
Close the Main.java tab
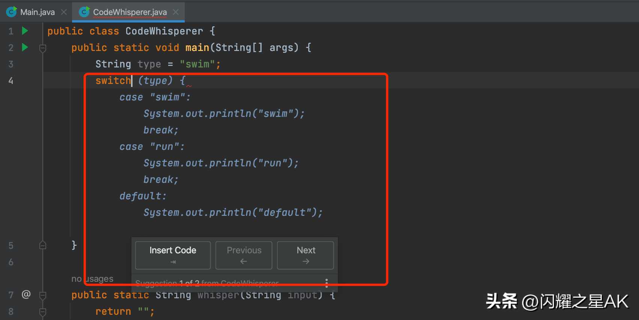coord(64,12)
